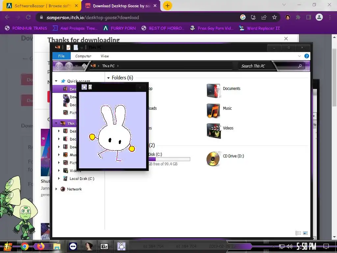Click the clock showing 5:58 PM
Image resolution: width=337 pixels, height=253 pixels.
pos(306,246)
